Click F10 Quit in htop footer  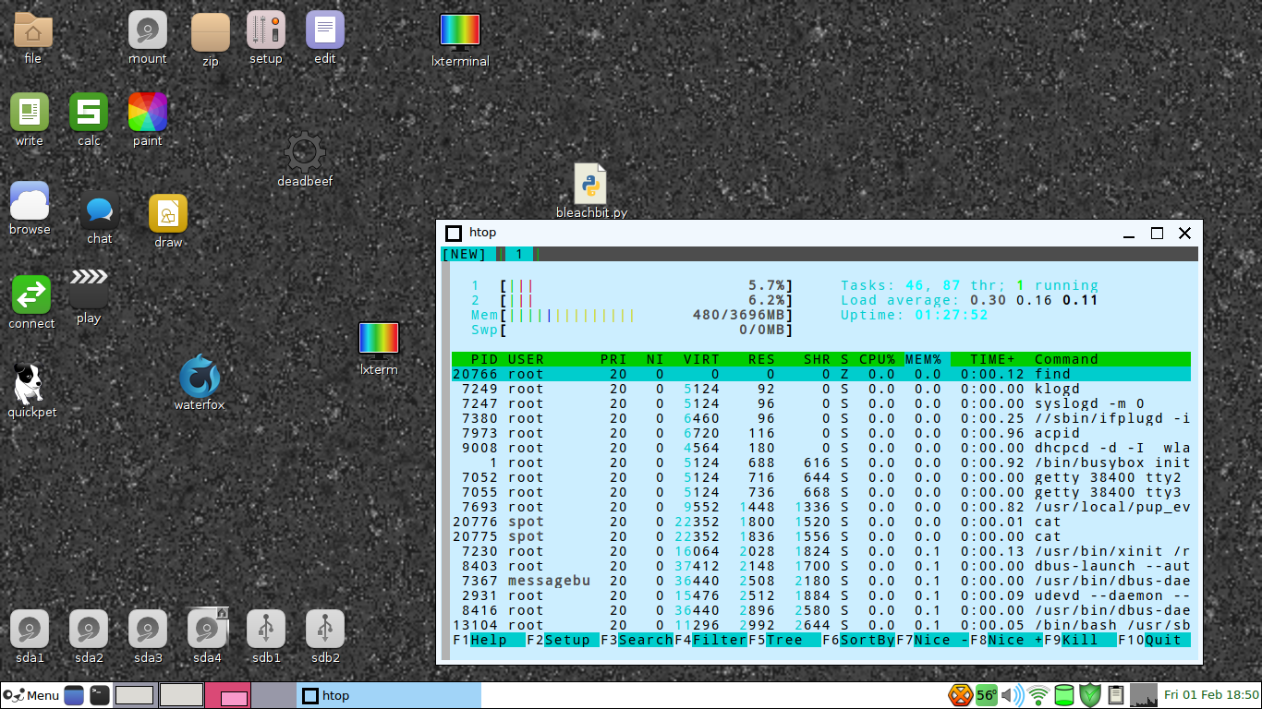(x=1154, y=640)
